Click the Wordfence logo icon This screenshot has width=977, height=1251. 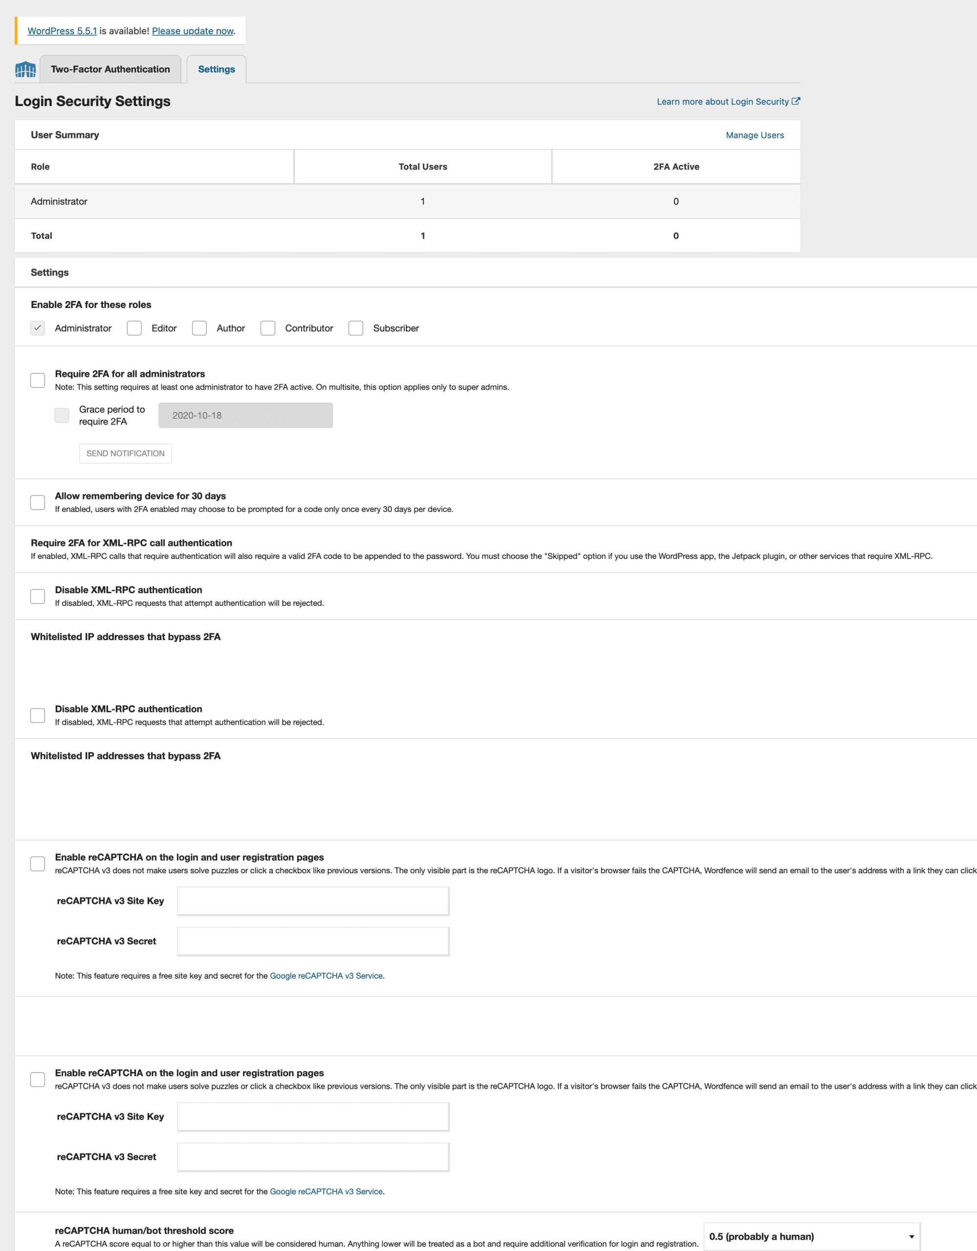pyautogui.click(x=25, y=70)
